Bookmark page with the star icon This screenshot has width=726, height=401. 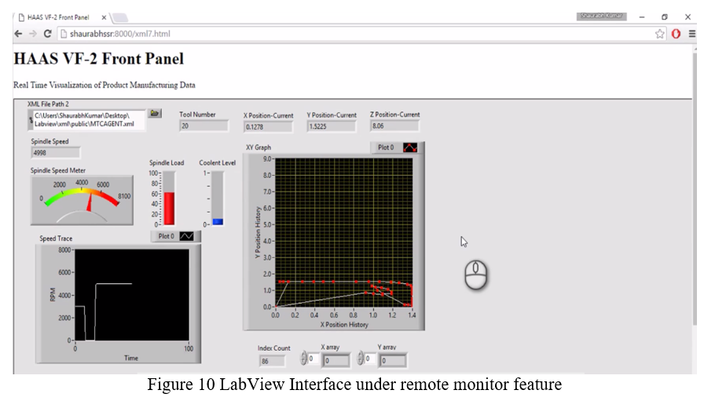[659, 34]
